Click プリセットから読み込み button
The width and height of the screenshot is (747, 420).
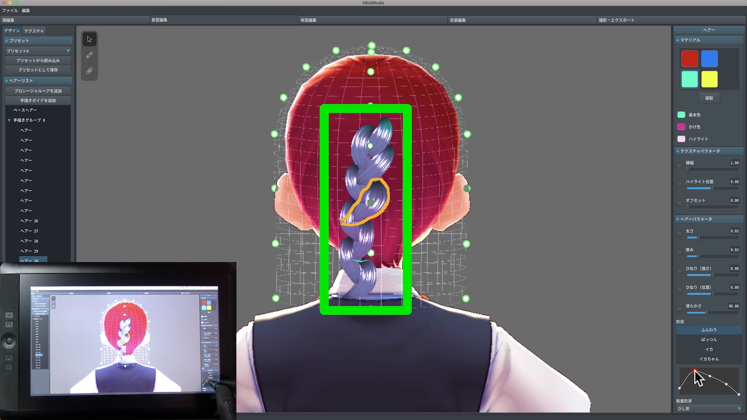click(x=38, y=61)
